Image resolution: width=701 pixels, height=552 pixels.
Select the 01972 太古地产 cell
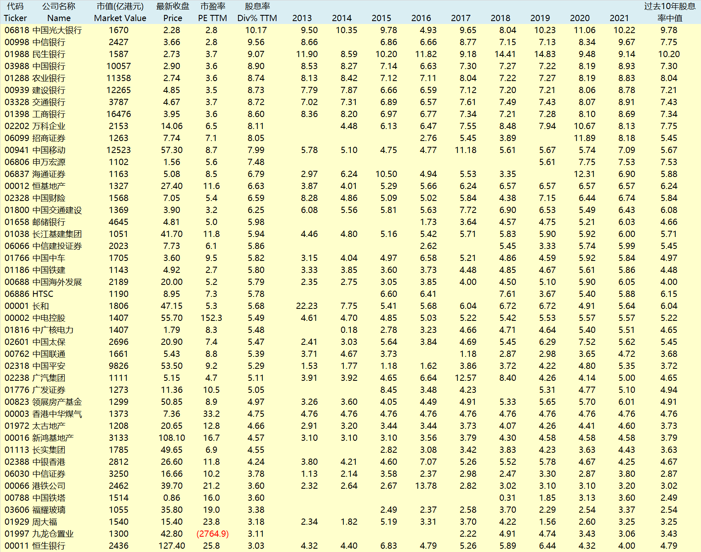pos(35,426)
